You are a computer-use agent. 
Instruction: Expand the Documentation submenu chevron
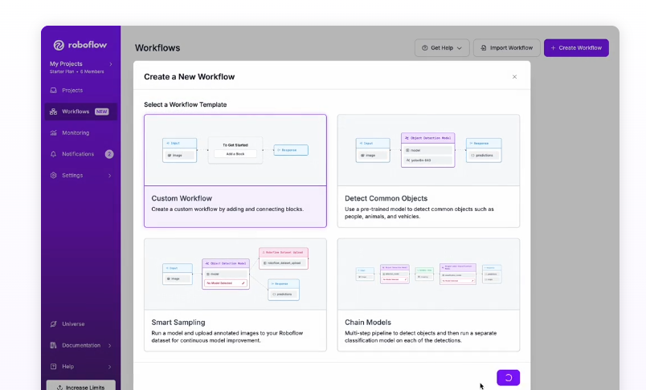point(110,346)
